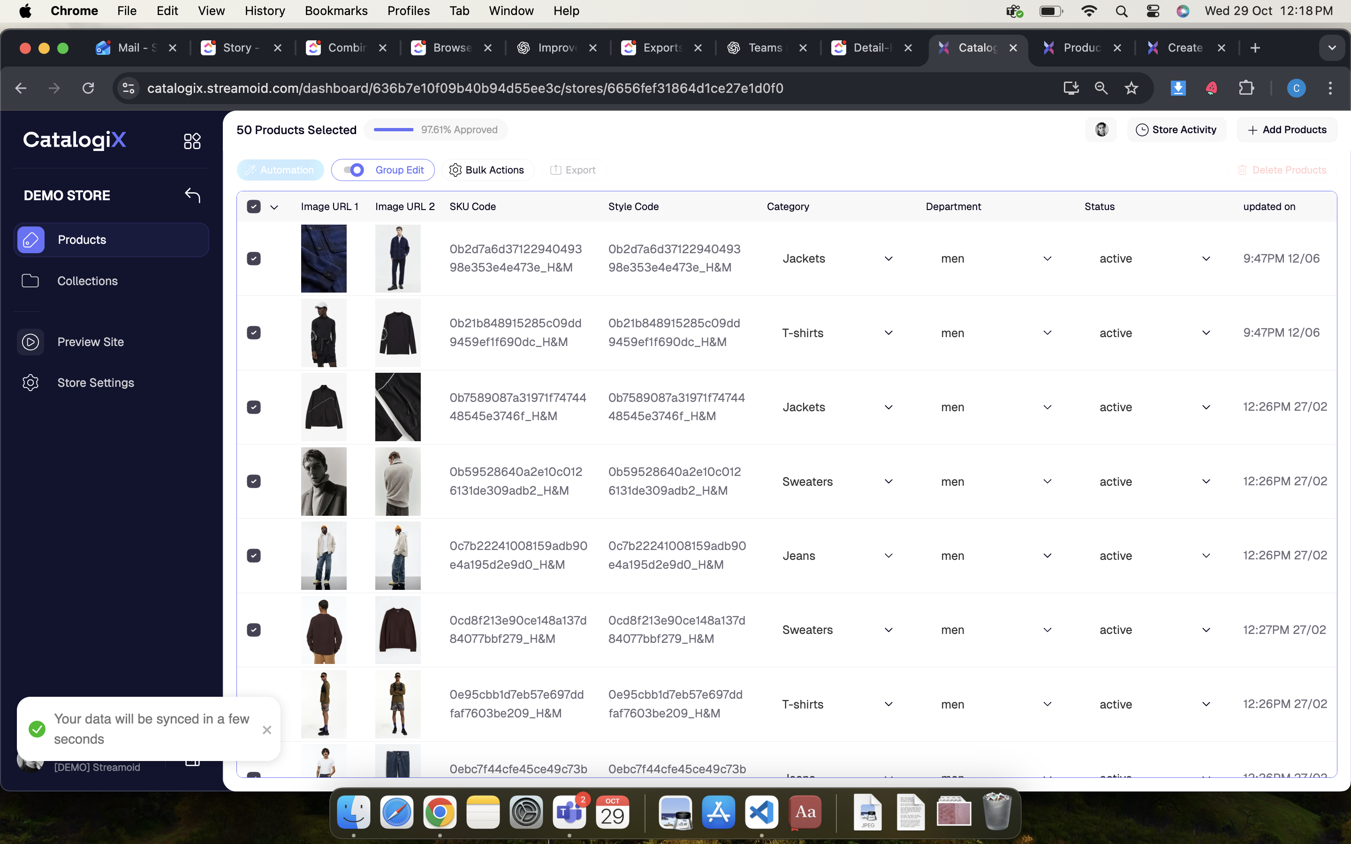Open the CatalogiX apps grid icon
1351x844 pixels.
pos(192,141)
